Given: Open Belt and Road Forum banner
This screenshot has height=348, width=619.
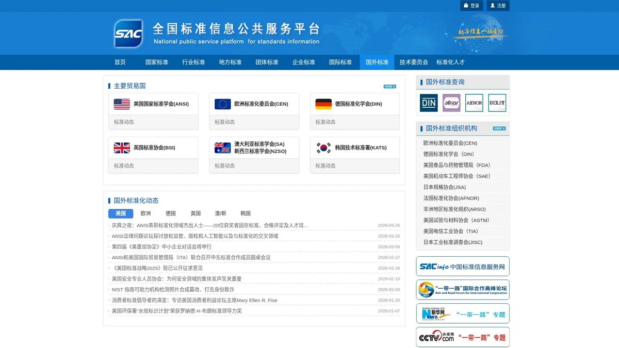Looking at the screenshot, I should pos(463,290).
